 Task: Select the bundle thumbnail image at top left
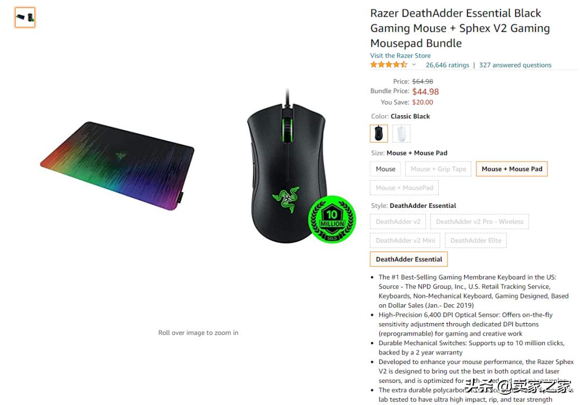click(25, 17)
